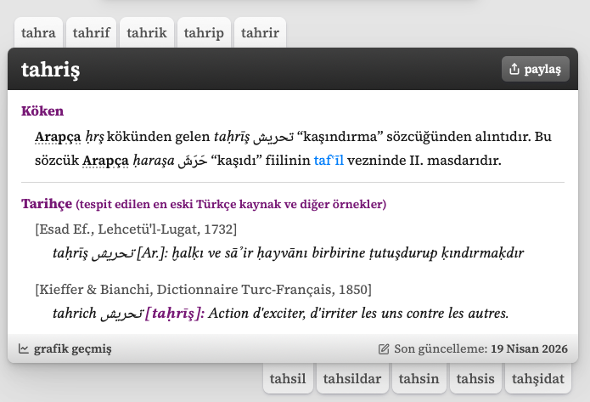Viewport: 590px width, 402px height.
Task: Go to the tahsil entry
Action: [x=288, y=378]
